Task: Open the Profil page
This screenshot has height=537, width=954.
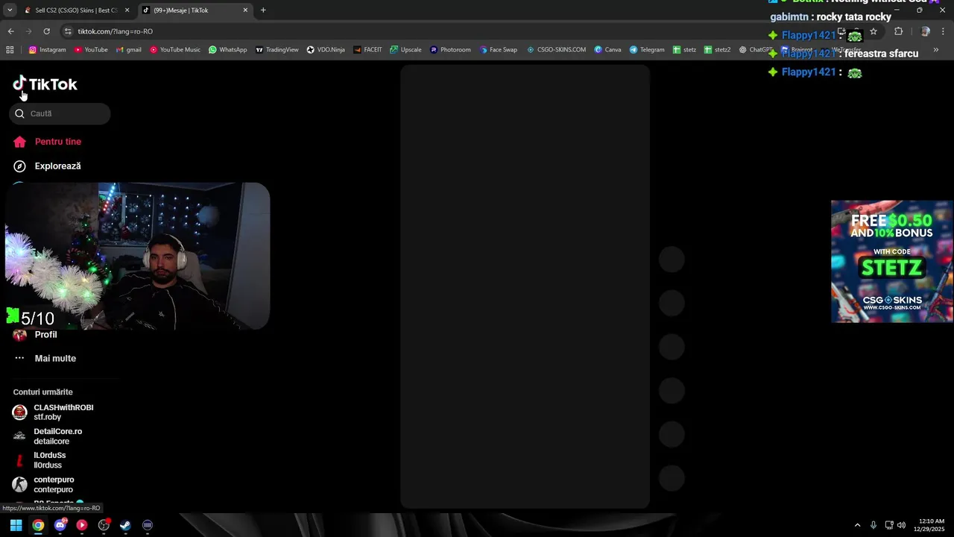Action: point(35,335)
